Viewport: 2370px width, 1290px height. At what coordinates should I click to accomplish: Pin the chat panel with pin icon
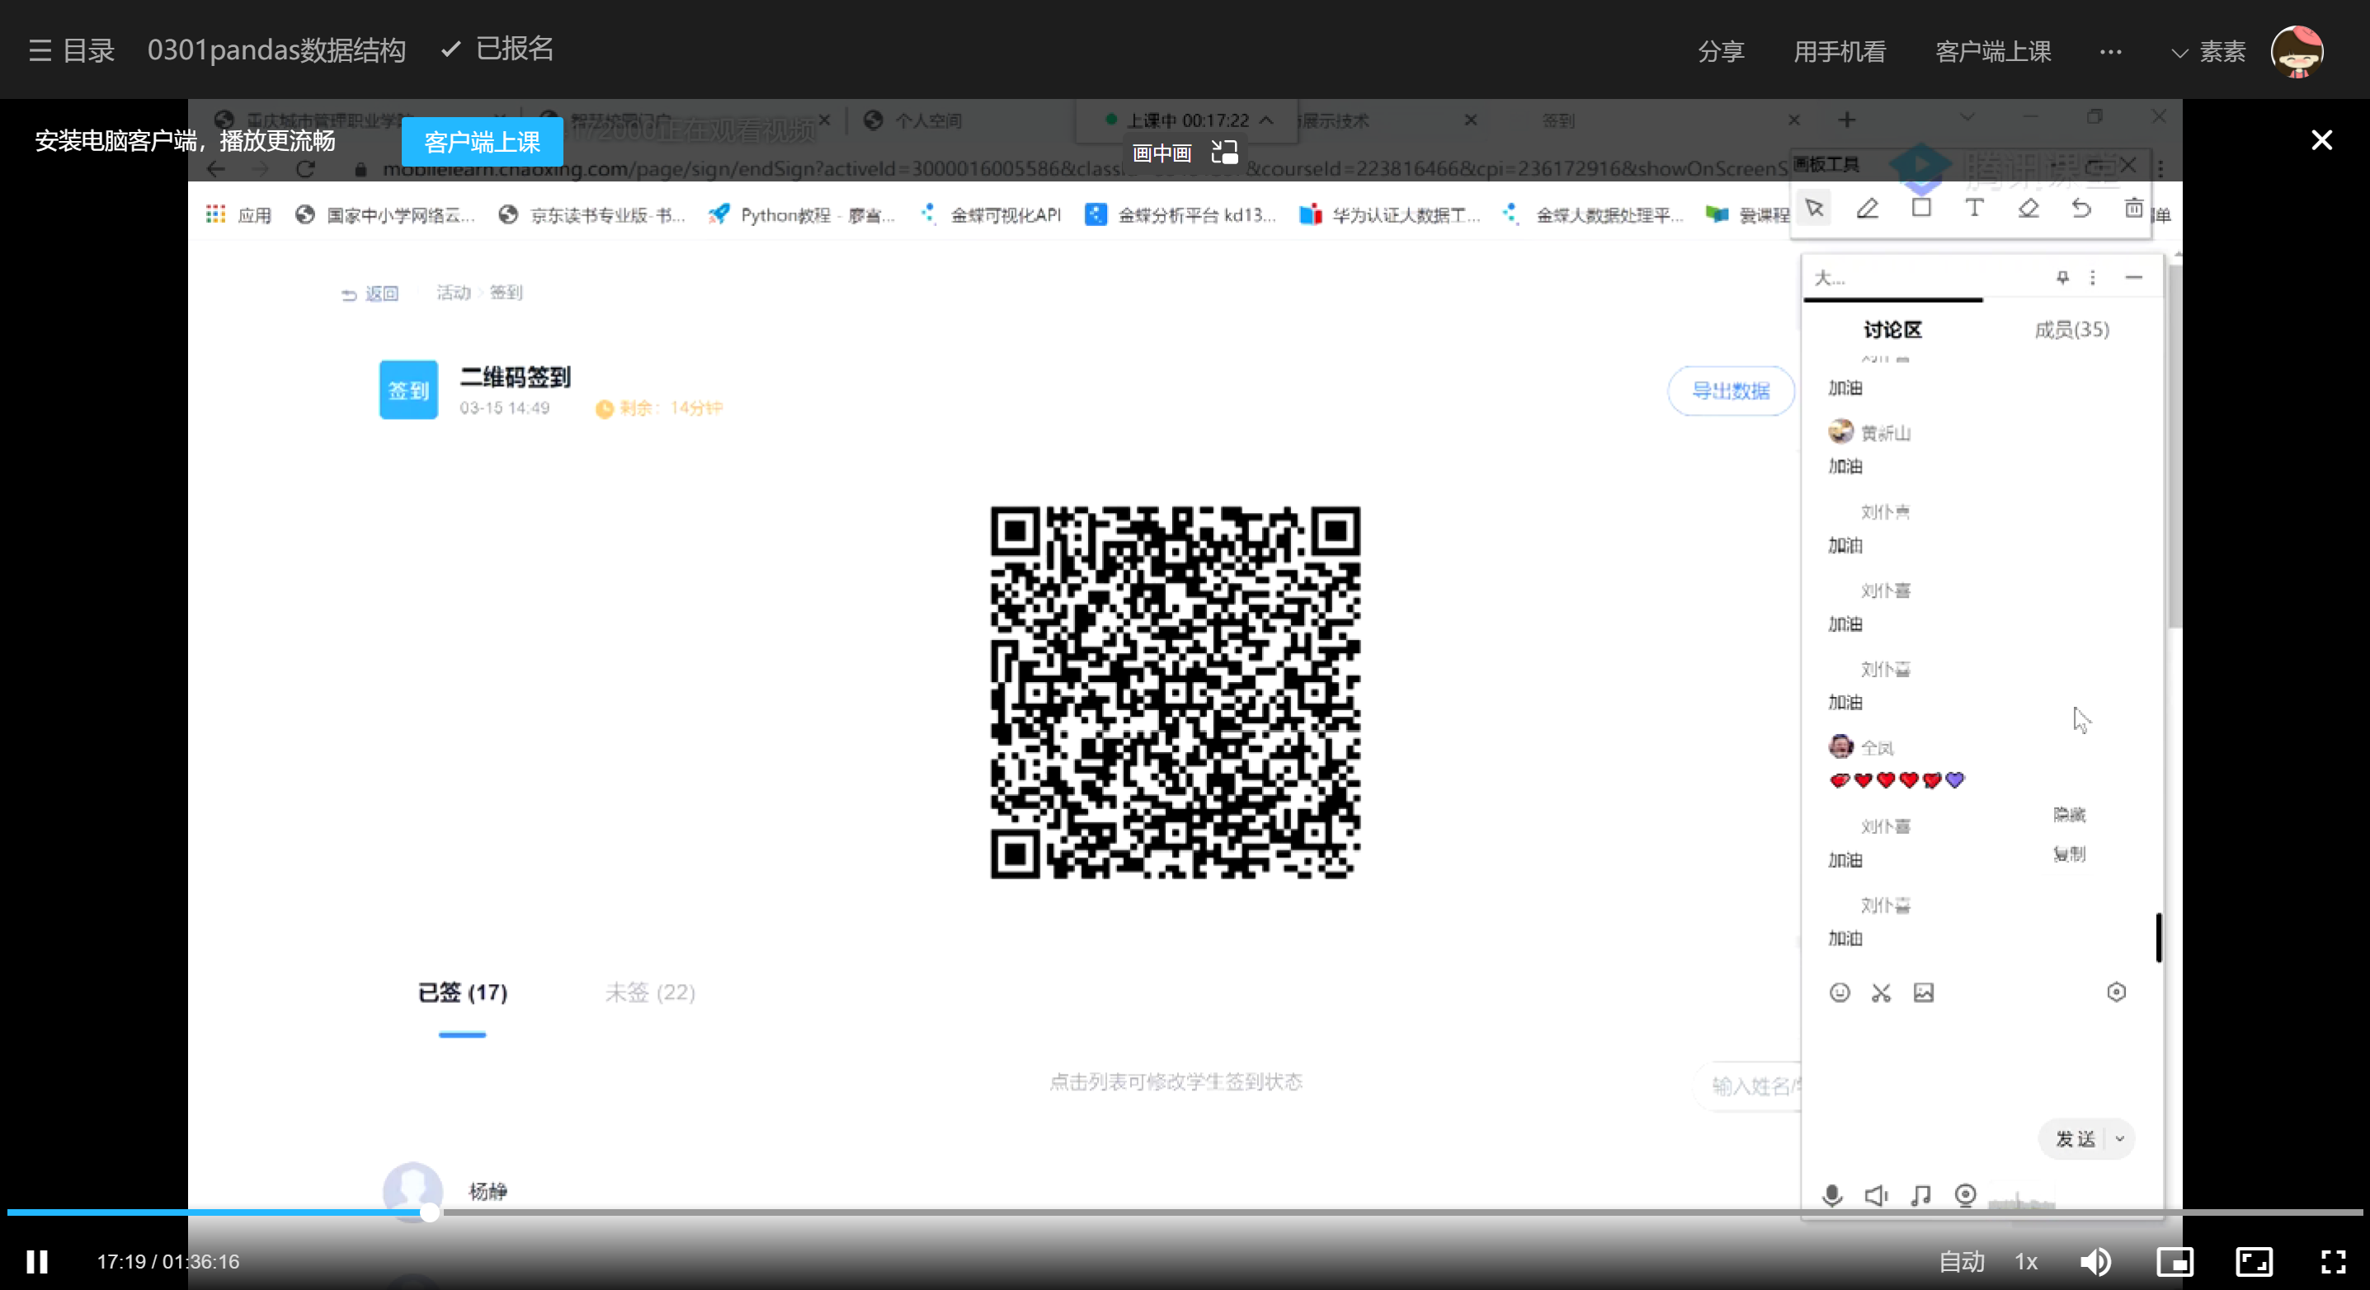pos(2062,278)
